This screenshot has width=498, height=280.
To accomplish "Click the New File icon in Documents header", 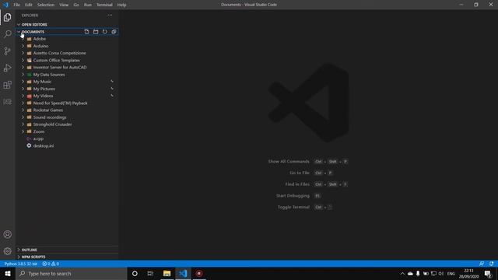I will click(86, 32).
